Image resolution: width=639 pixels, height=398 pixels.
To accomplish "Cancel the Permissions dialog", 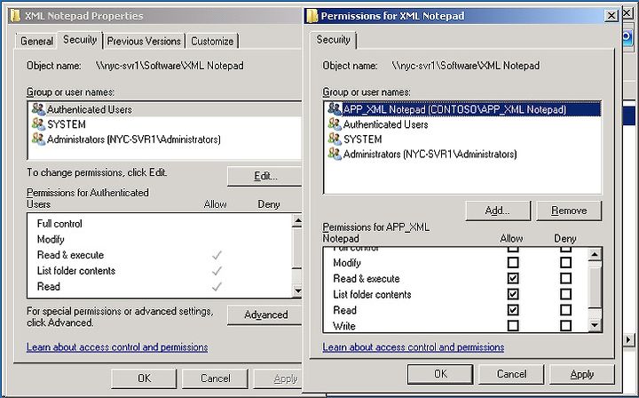I will pyautogui.click(x=511, y=374).
